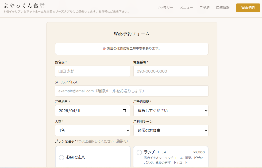
Task: Open the calendar picker icon in date field
Action: click(124, 111)
